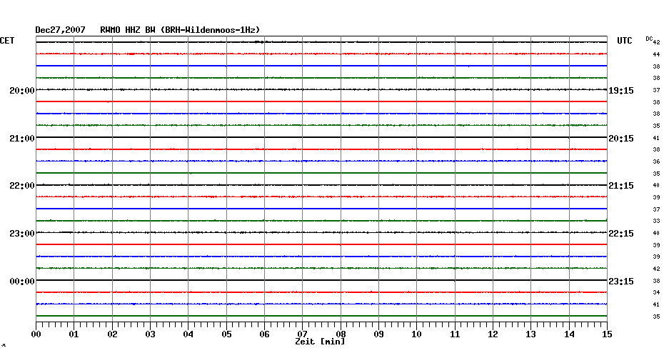Click the DC offset value 36
The image size is (664, 353).
656,162
